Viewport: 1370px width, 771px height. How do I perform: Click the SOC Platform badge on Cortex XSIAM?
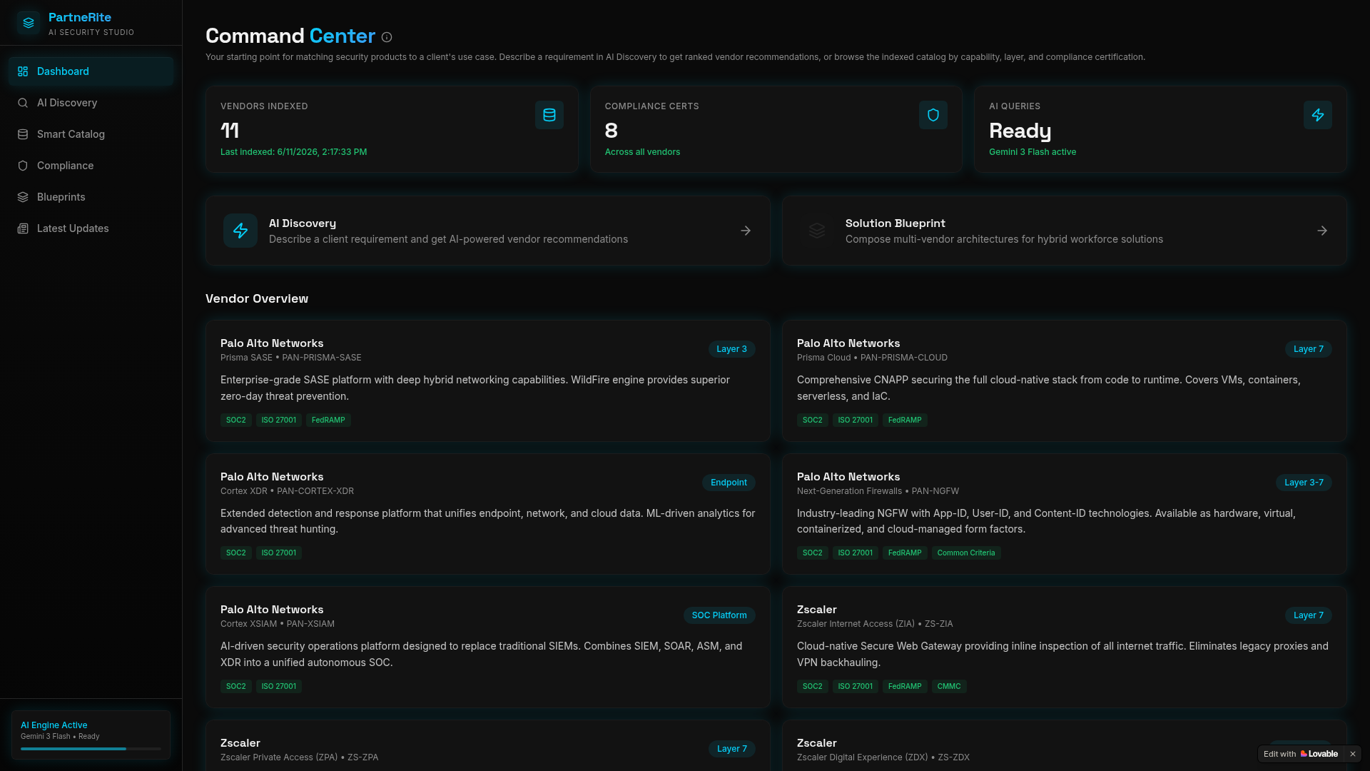[x=719, y=615]
